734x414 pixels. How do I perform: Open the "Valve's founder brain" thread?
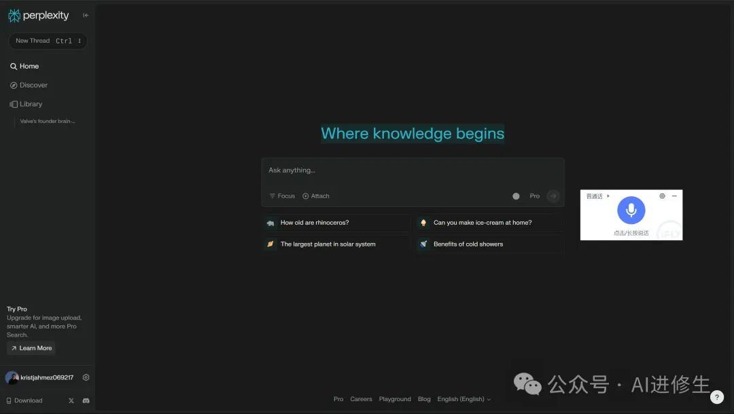48,121
